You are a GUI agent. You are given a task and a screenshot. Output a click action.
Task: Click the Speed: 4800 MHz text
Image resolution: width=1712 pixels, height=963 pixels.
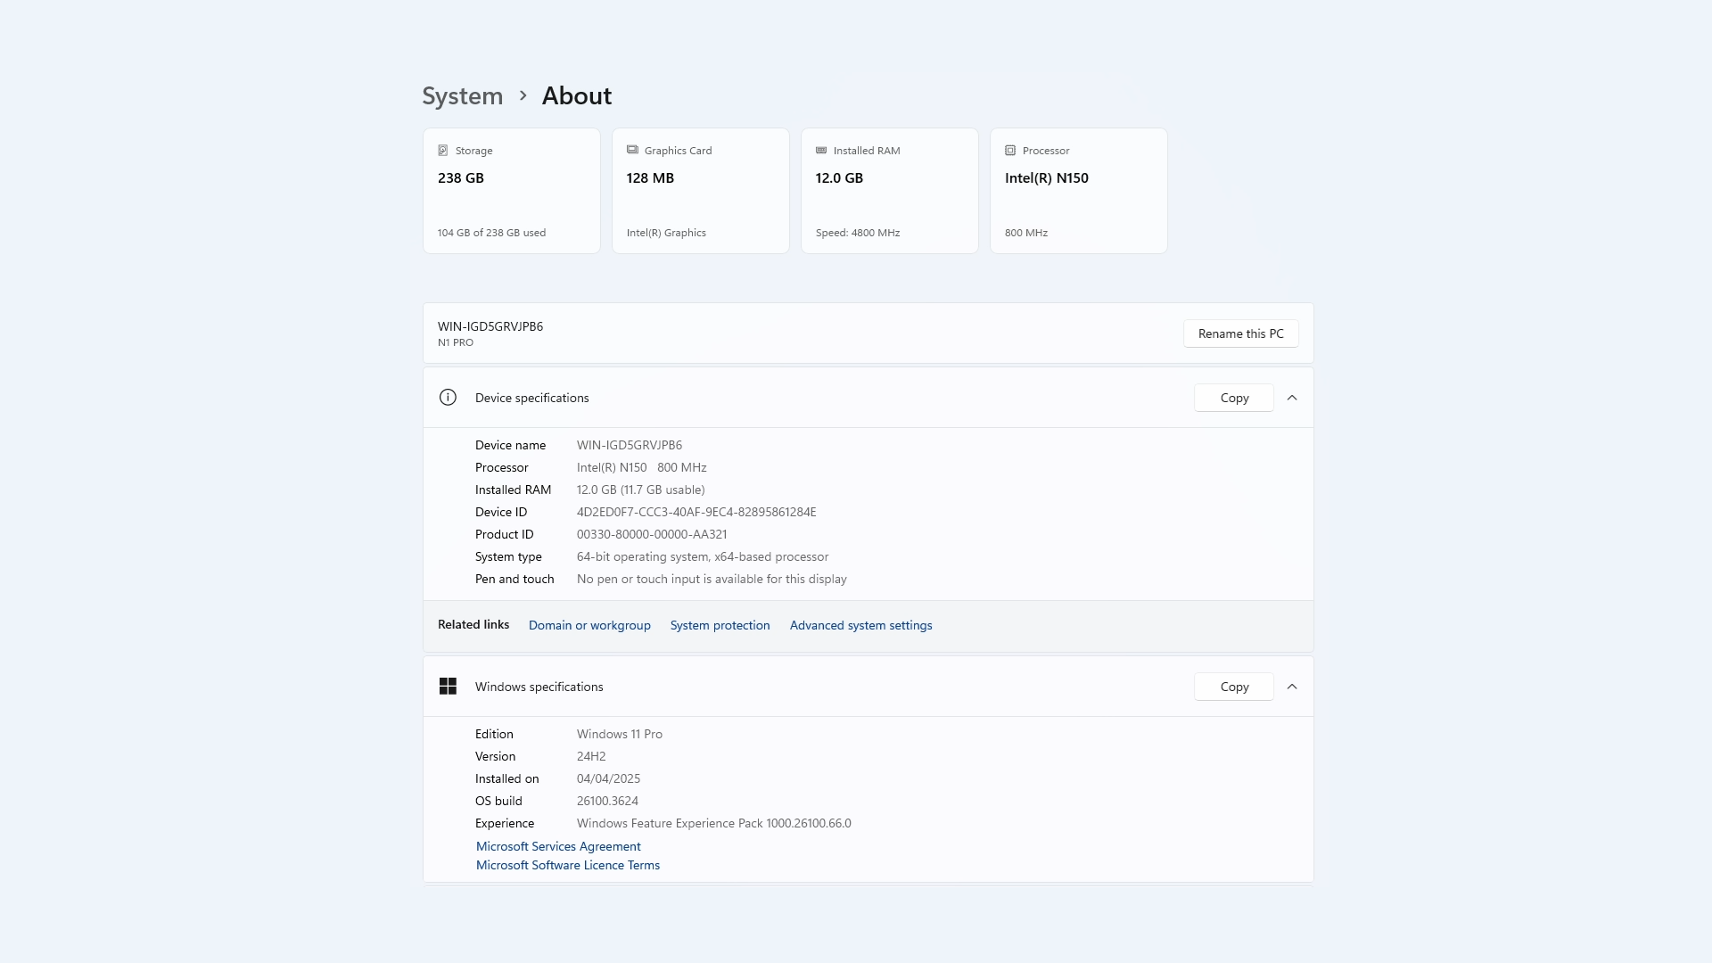(858, 233)
